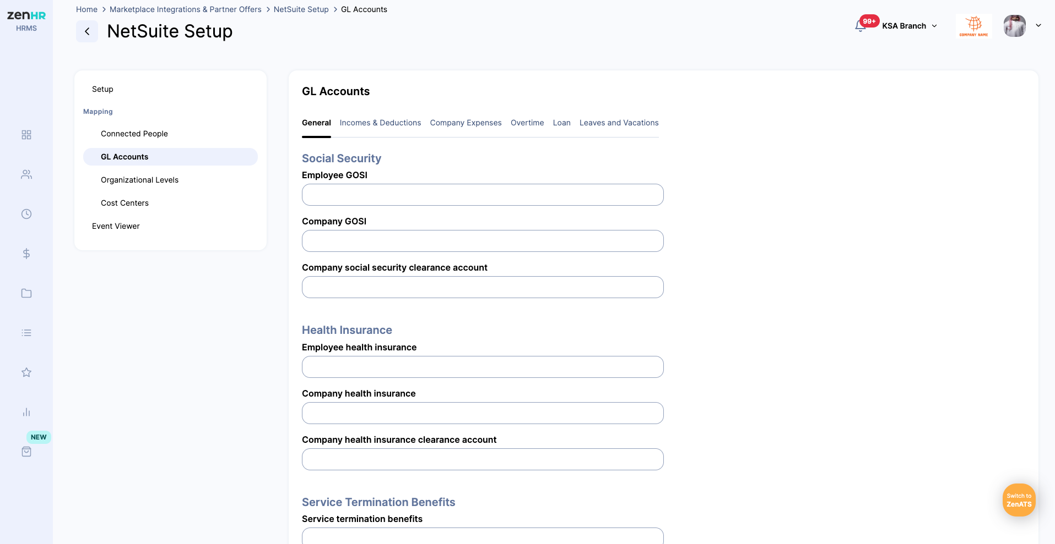
Task: Click the Mapping section label
Action: point(98,112)
